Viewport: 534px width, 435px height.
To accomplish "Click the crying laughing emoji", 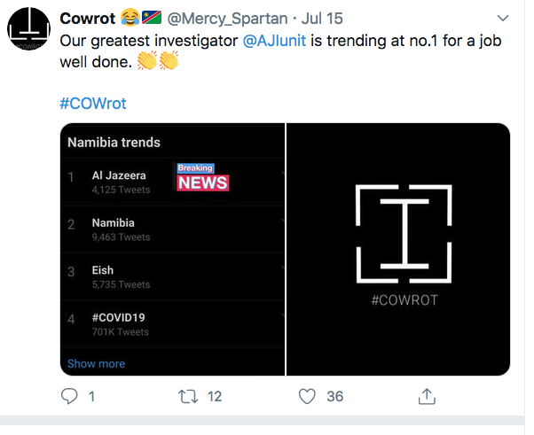I will (x=130, y=18).
